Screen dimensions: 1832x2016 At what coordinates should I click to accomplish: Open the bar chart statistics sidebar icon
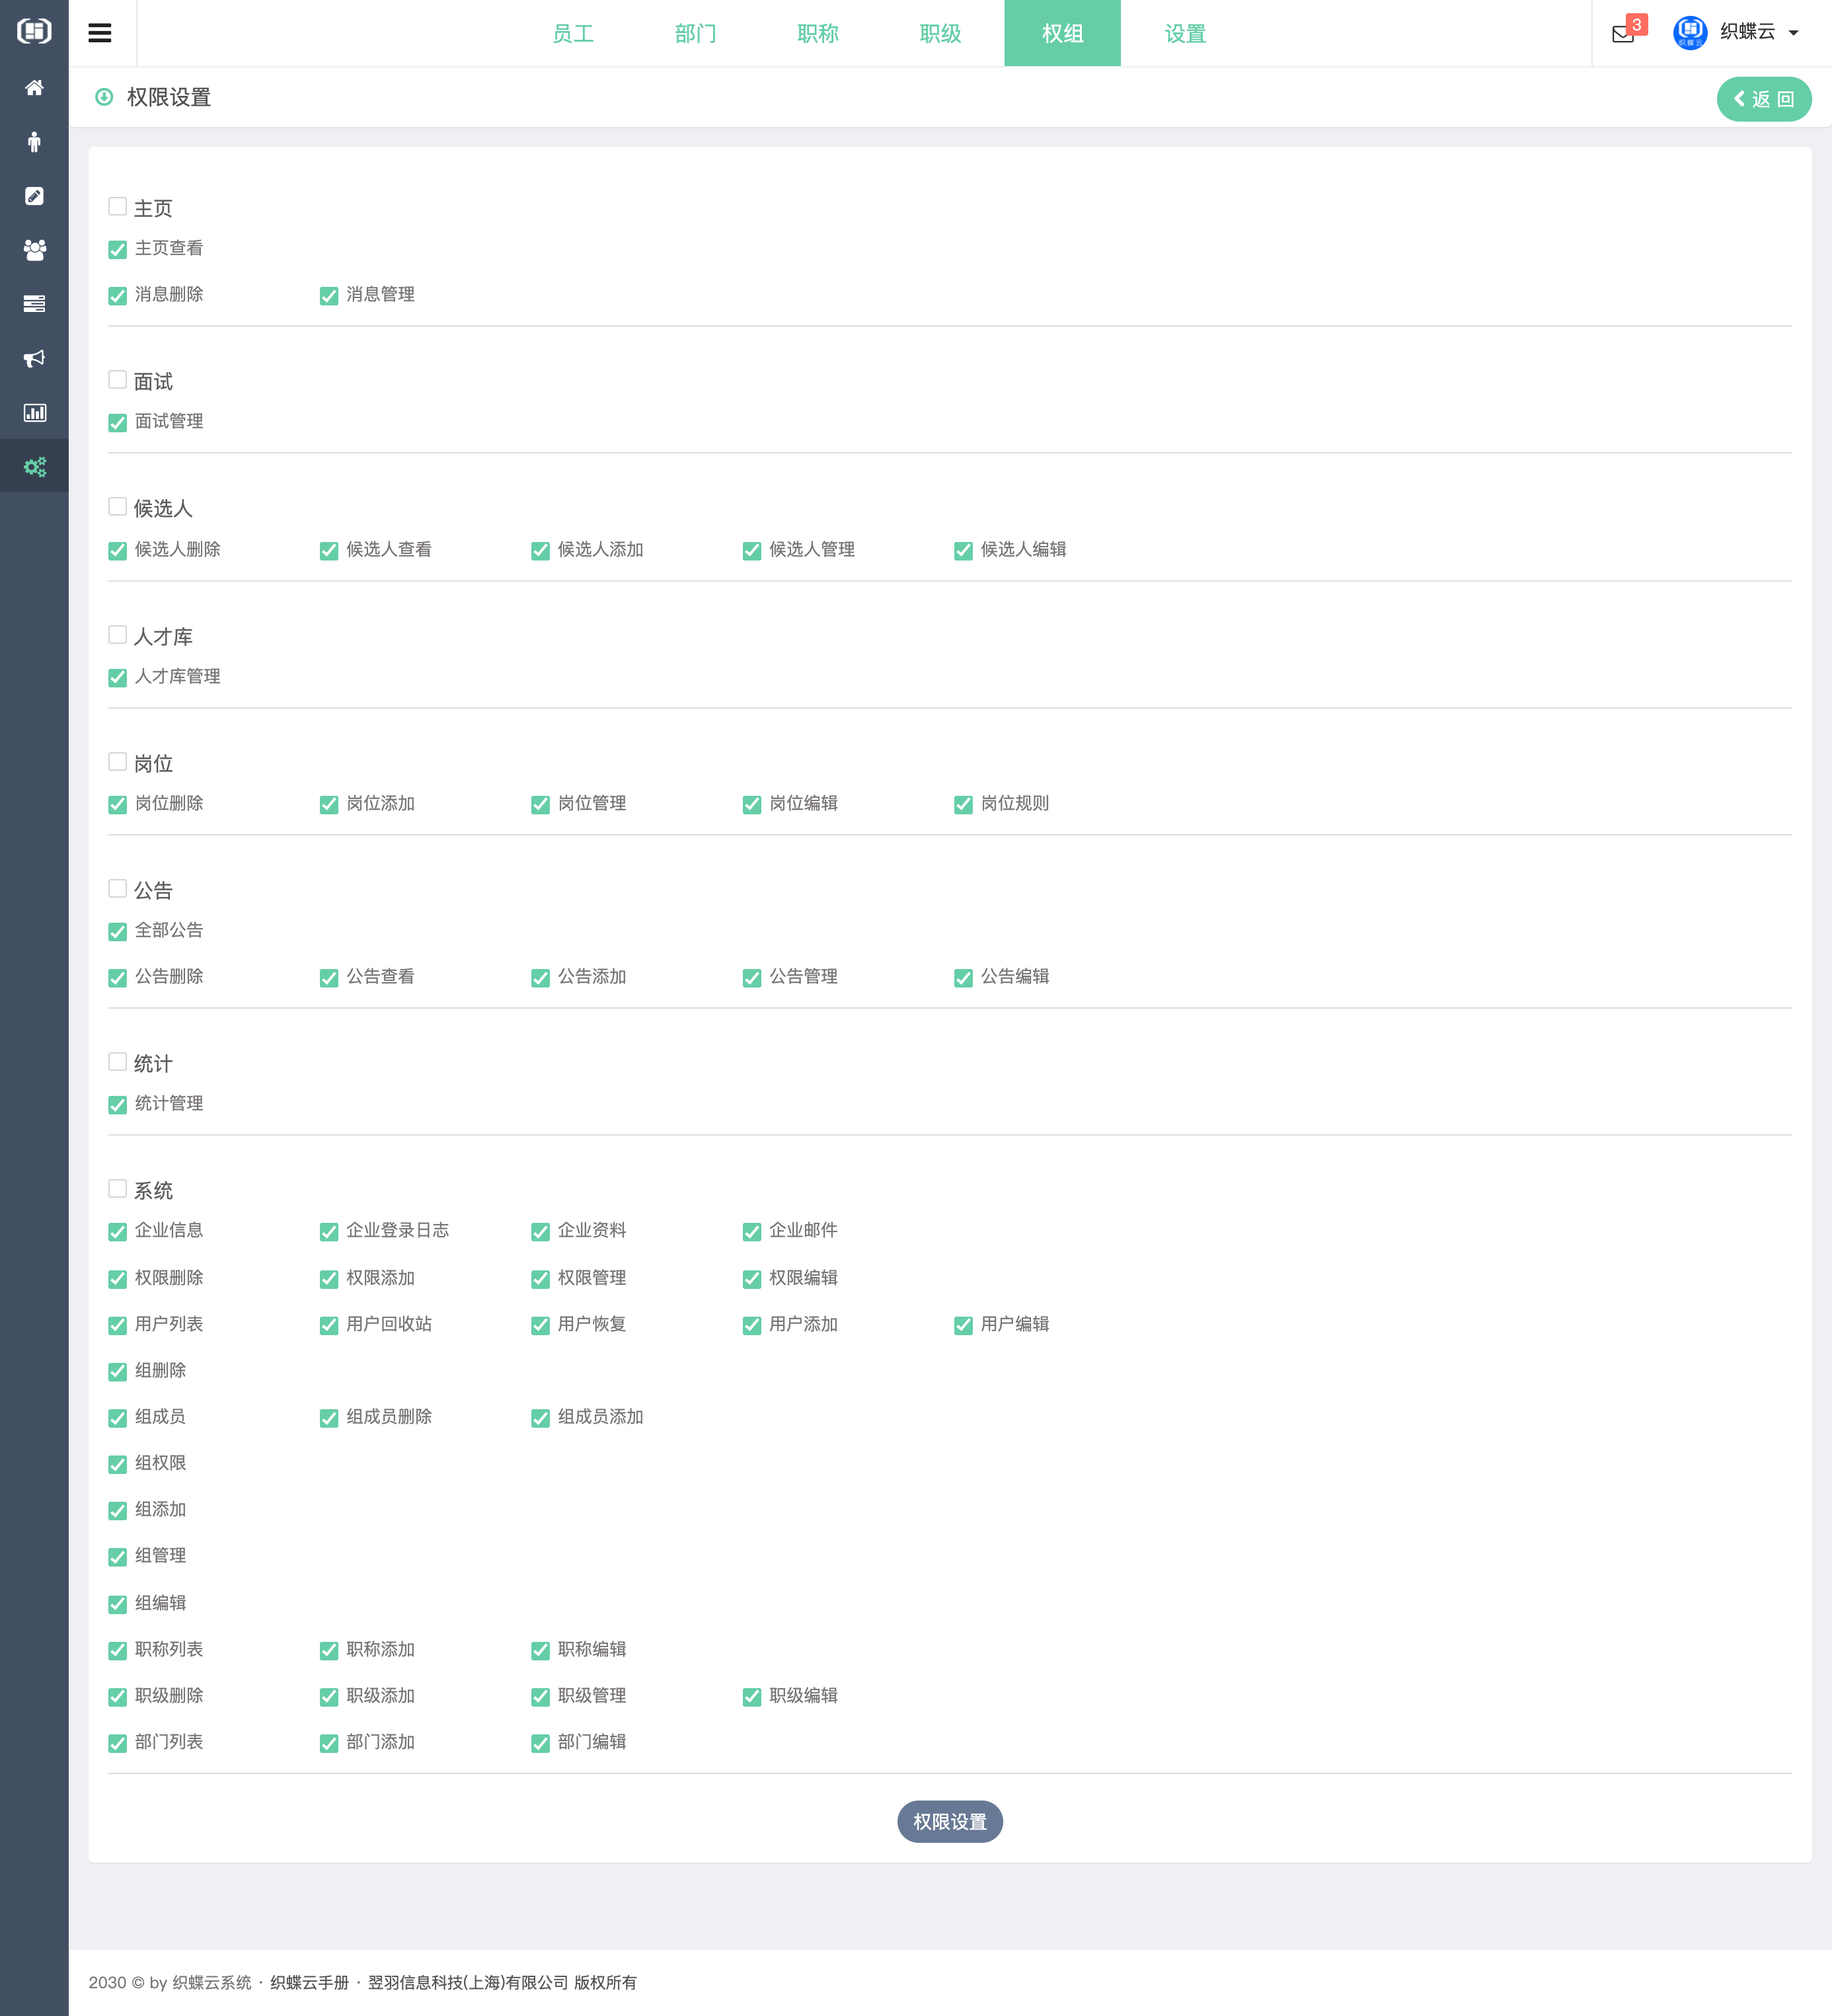[34, 412]
